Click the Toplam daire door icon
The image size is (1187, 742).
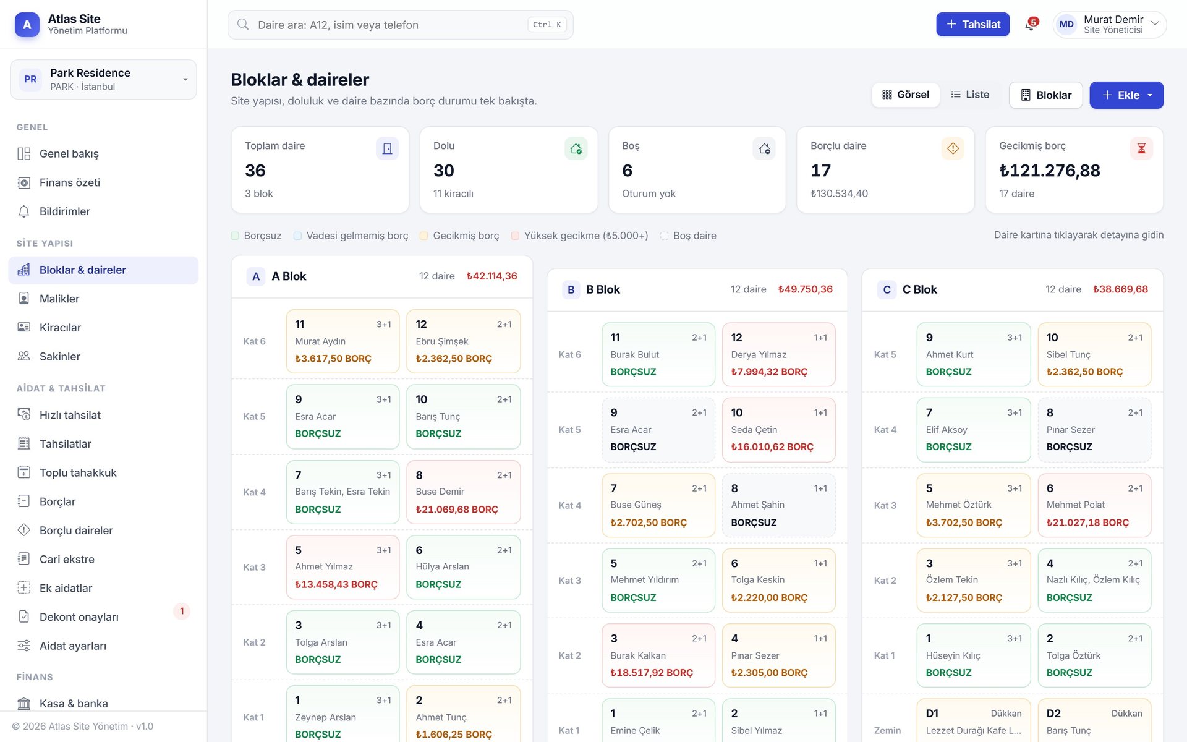pyautogui.click(x=387, y=148)
